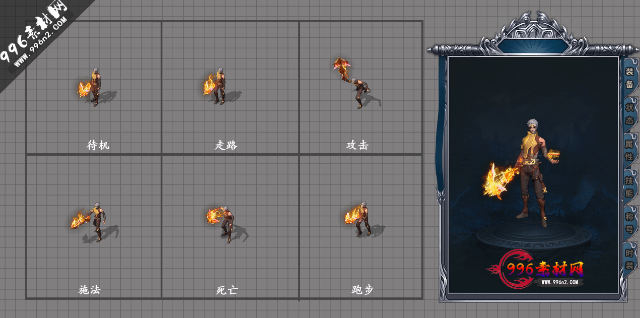Click the 跑步 label text
This screenshot has height=318, width=640.
point(363,290)
